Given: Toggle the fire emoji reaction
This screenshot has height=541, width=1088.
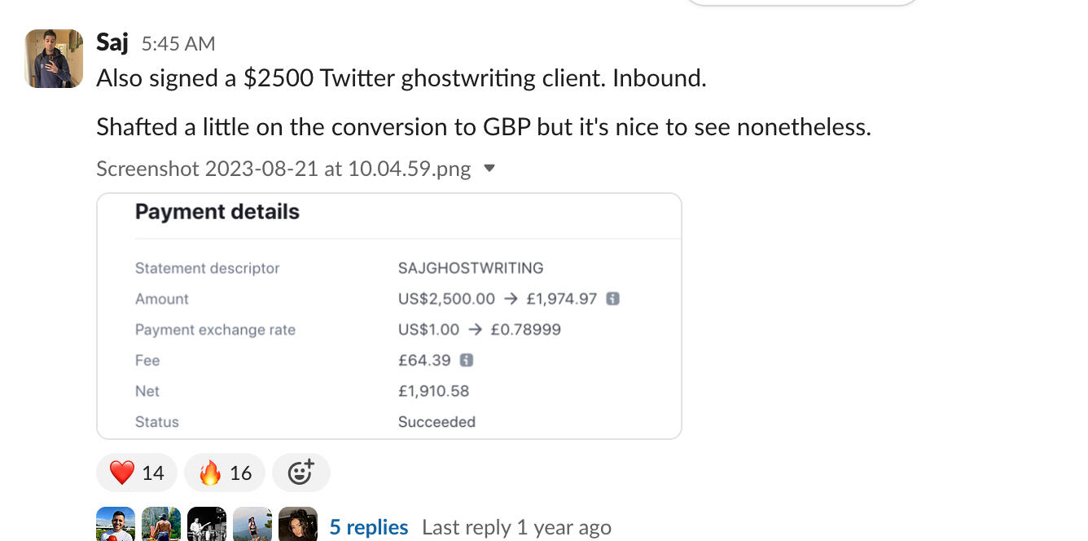Looking at the screenshot, I should [225, 473].
